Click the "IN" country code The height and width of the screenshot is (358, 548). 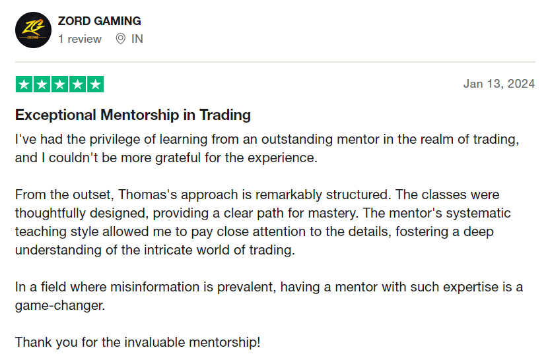(137, 39)
